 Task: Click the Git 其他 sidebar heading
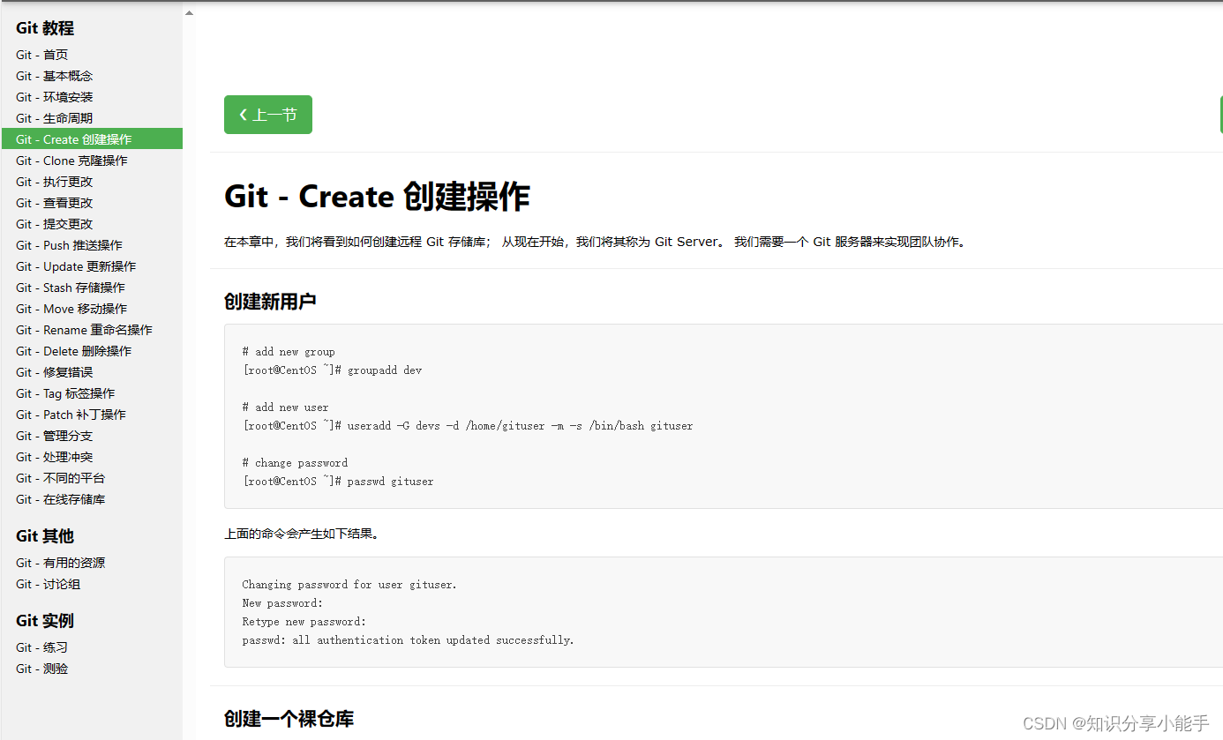(45, 536)
